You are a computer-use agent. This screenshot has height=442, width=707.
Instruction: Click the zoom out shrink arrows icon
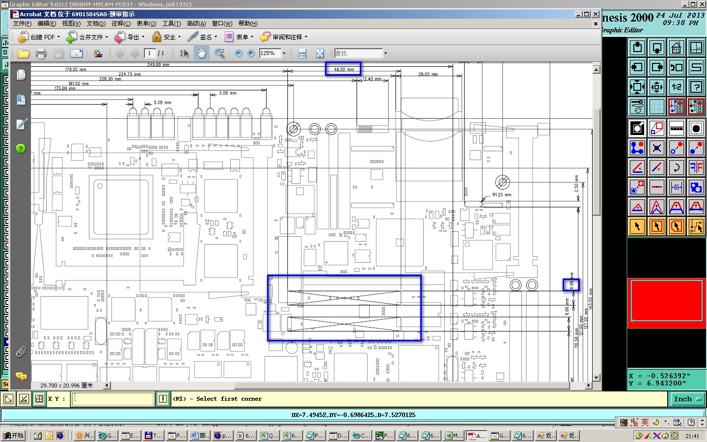(x=657, y=87)
